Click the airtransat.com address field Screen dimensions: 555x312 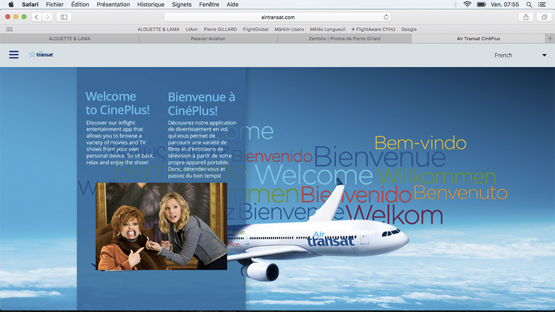(277, 17)
